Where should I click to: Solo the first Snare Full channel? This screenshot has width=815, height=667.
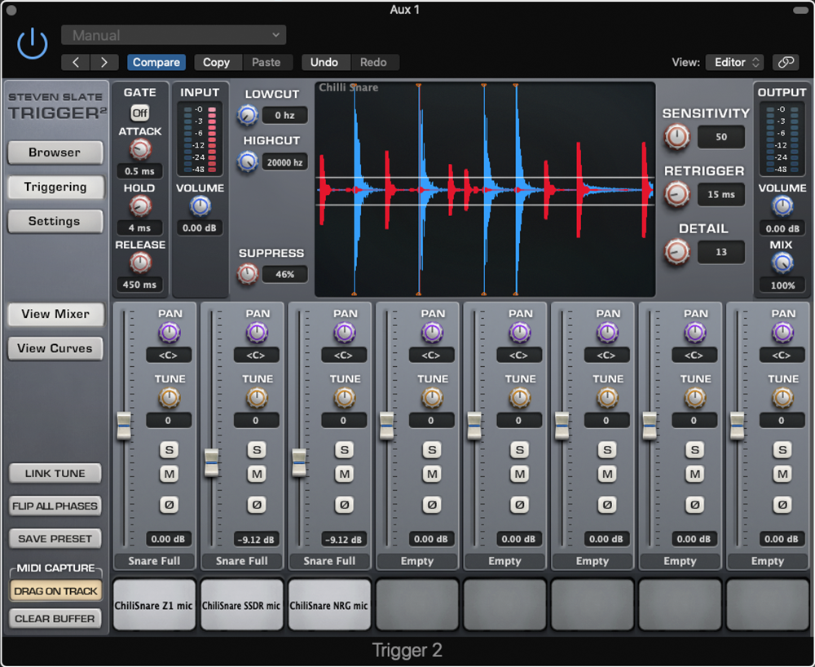click(169, 449)
